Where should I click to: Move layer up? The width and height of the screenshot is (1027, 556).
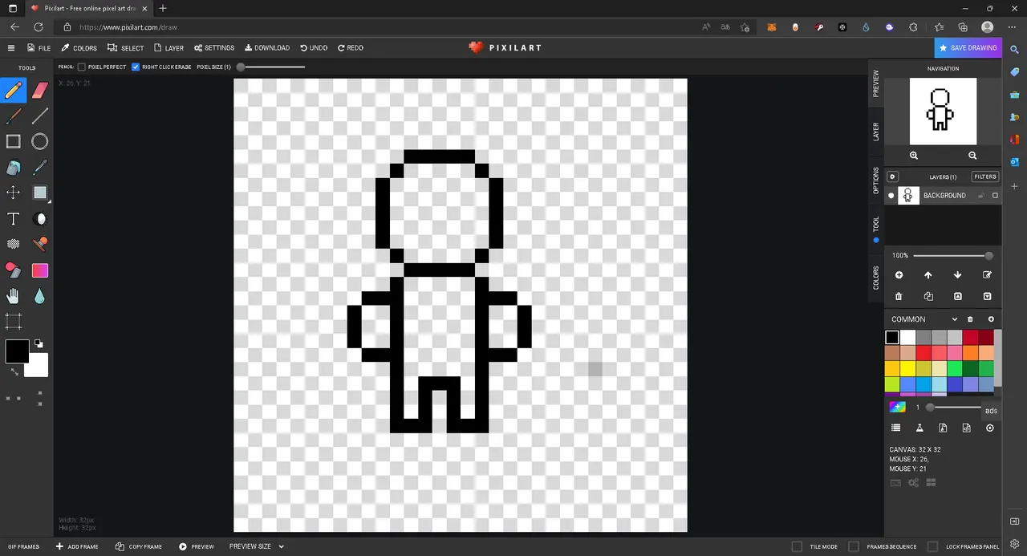tap(928, 275)
